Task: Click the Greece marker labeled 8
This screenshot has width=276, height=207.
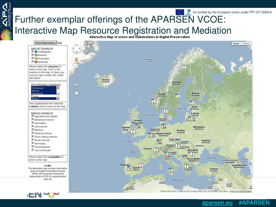Action: (x=187, y=166)
